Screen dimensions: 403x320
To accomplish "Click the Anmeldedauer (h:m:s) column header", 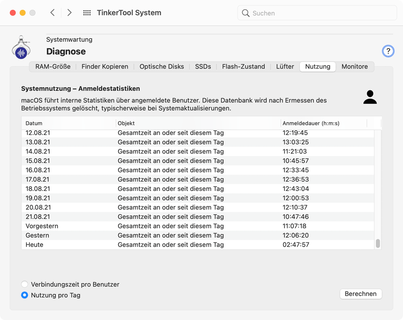I will coord(324,123).
